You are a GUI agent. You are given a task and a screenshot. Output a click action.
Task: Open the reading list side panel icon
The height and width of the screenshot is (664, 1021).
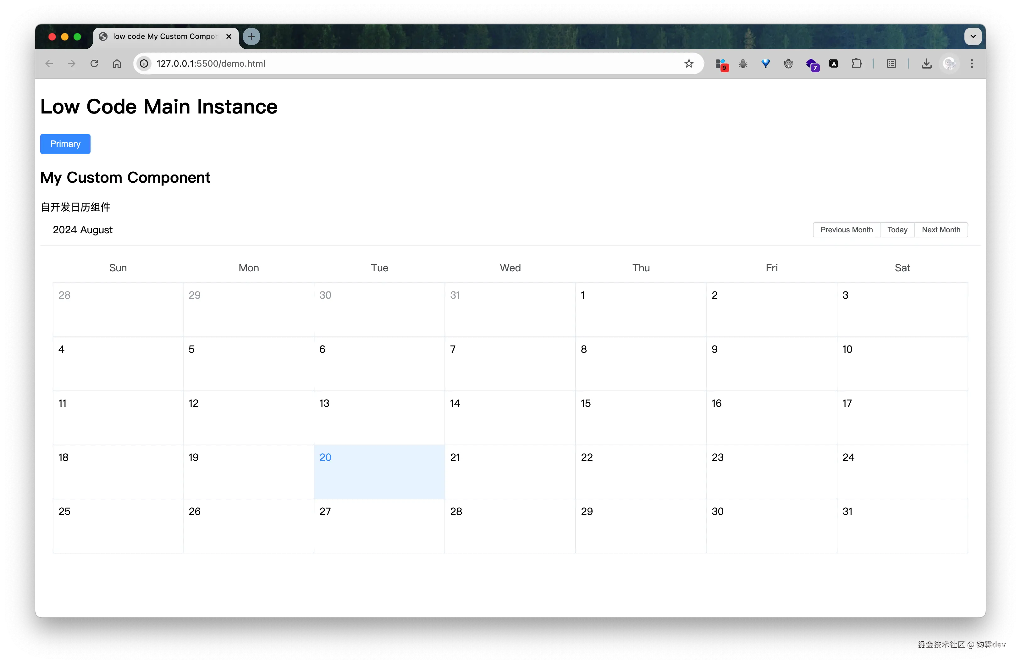(x=891, y=64)
